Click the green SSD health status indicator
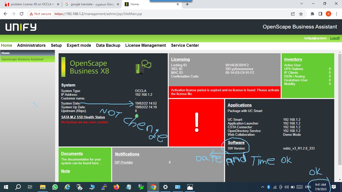 pos(137,116)
